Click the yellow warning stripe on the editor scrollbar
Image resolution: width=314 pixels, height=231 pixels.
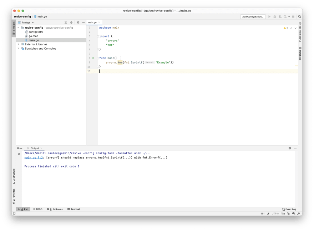click(x=297, y=66)
